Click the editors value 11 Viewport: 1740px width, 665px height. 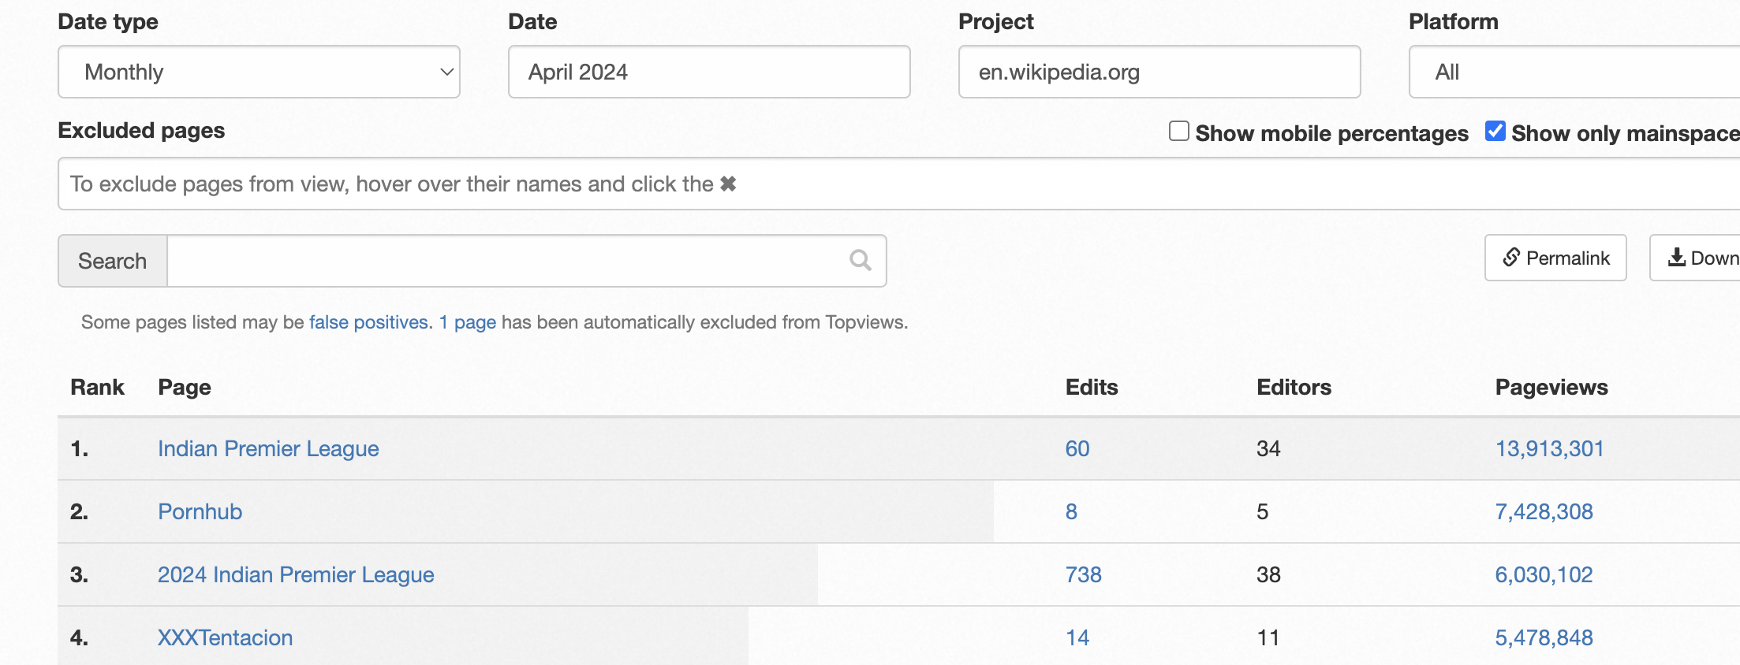pyautogui.click(x=1268, y=637)
